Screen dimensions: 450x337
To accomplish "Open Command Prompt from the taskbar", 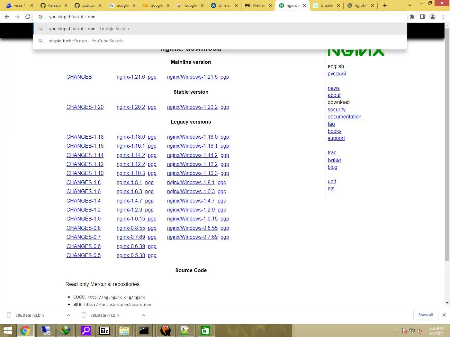I will click(x=144, y=331).
